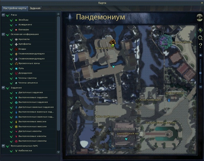Click the settings list scroll-down arrow
204x161 pixels.
(x=58, y=152)
